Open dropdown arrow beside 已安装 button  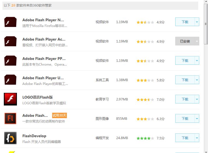(x=197, y=41)
